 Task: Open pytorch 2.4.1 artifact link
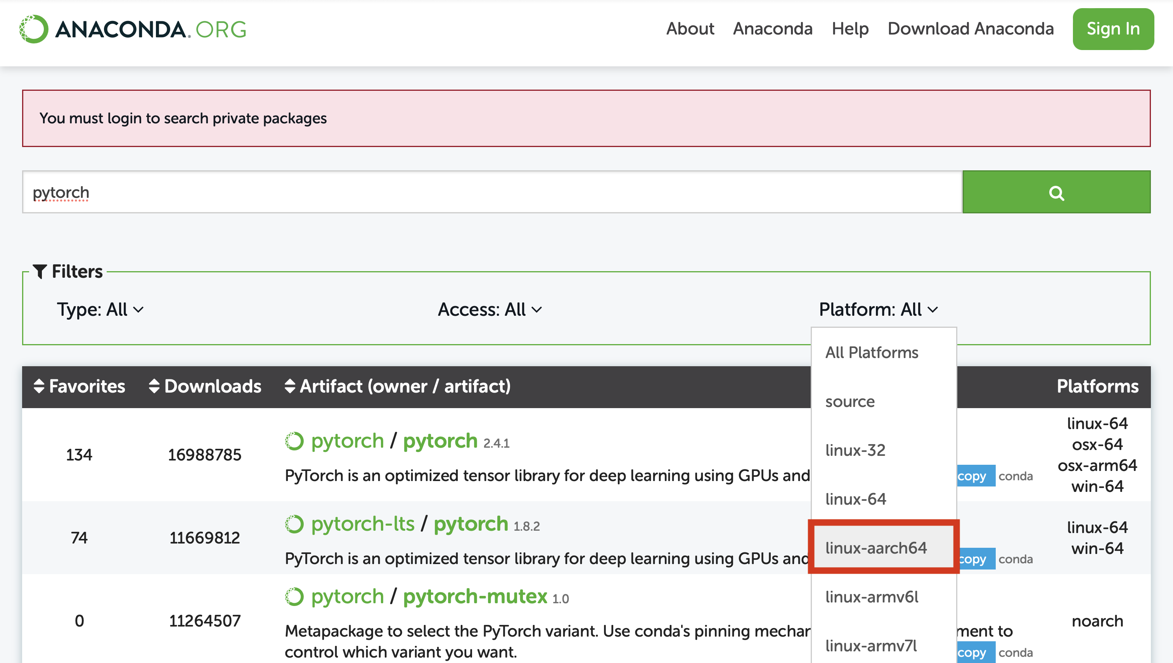tap(440, 441)
